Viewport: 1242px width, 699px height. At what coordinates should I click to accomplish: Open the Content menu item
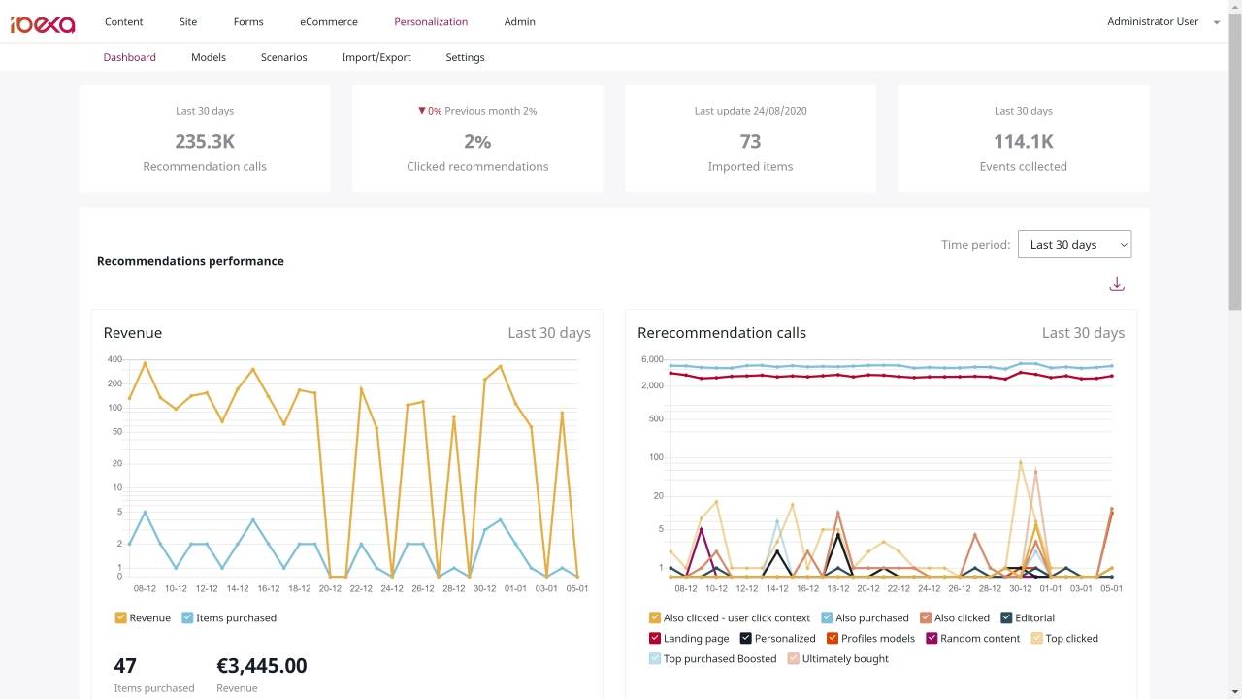(123, 21)
